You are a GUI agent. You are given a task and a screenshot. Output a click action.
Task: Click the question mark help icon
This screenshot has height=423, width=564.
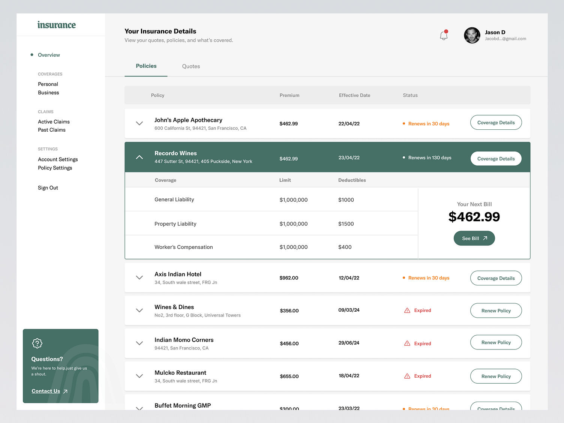pos(37,343)
